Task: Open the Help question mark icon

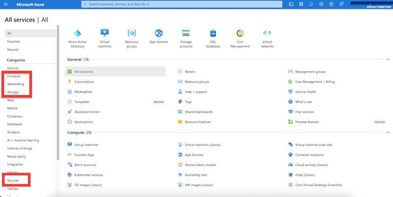Action: tap(331, 4)
